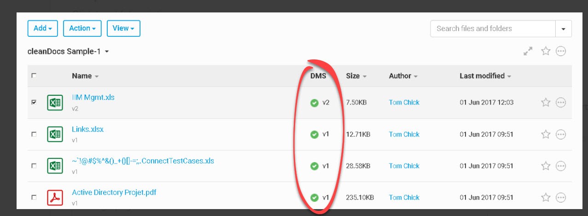Open the Active Directory Projet.pdf link
Screen dimensions: 588x216
click(x=114, y=192)
